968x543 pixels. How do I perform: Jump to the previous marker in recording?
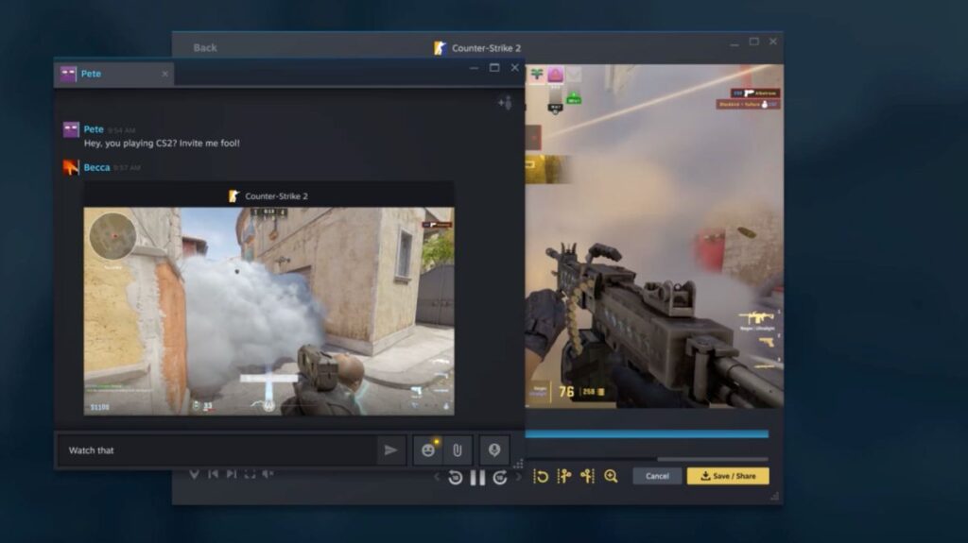tap(213, 474)
